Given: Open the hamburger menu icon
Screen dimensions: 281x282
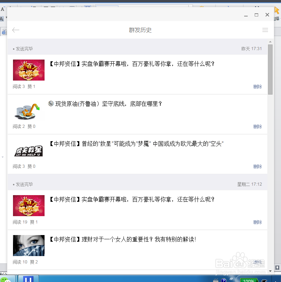Looking at the screenshot, I should tap(265, 30).
